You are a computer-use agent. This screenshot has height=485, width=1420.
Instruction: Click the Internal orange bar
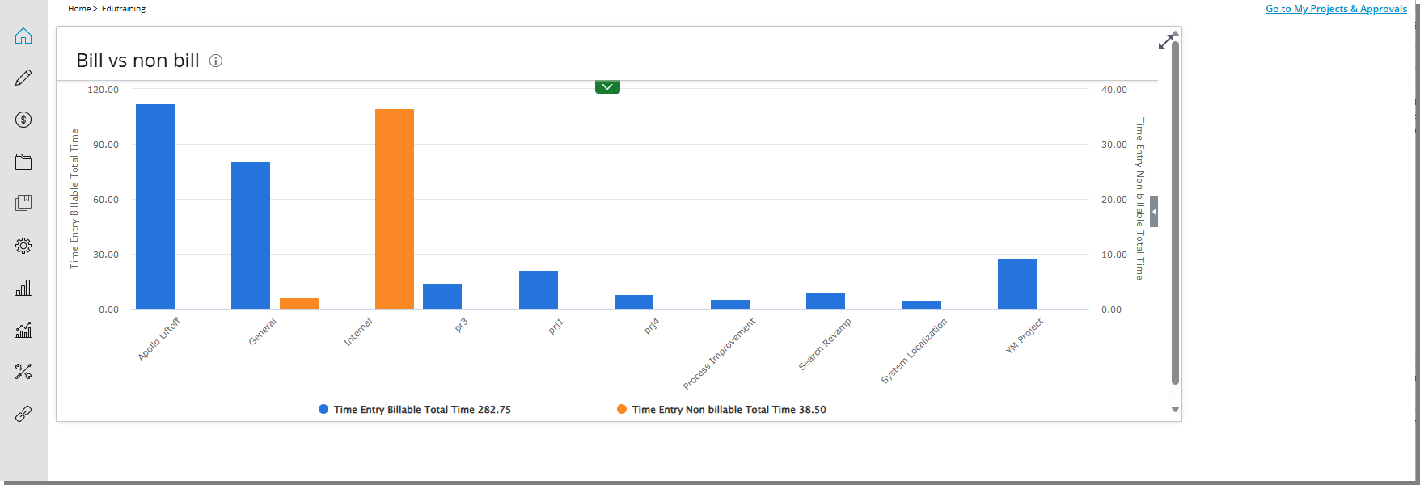(x=395, y=209)
